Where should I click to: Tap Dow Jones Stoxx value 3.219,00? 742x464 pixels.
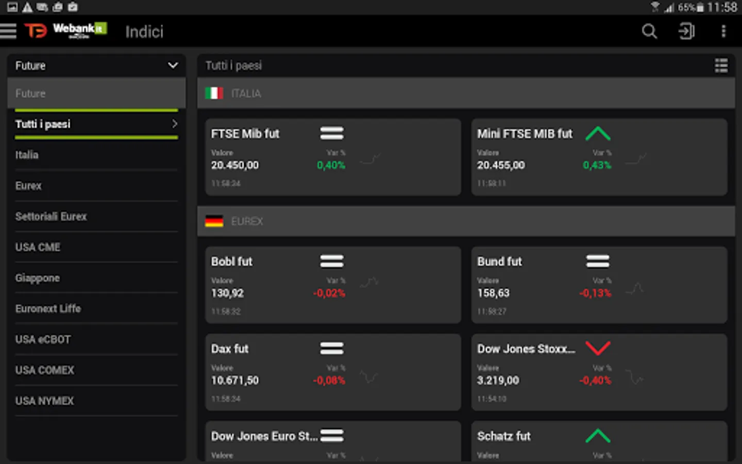498,380
